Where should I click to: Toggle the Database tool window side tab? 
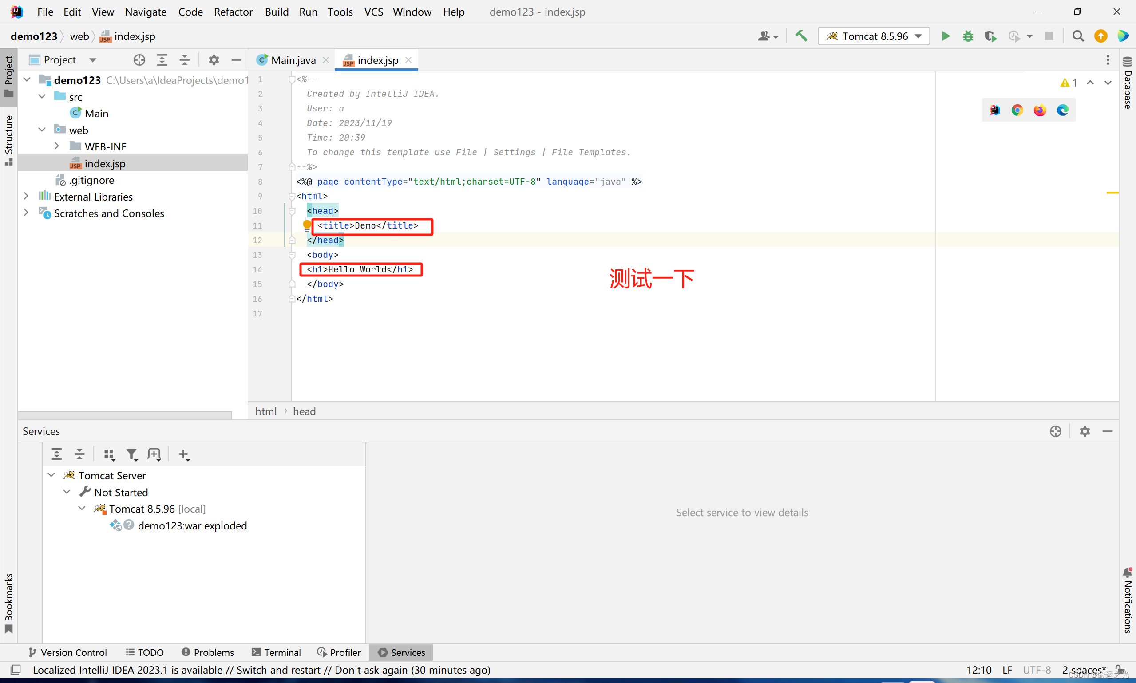[x=1127, y=83]
